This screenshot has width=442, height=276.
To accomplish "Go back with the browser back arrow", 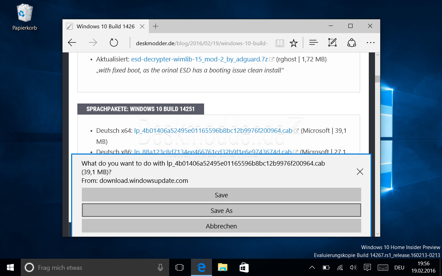I will click(x=72, y=43).
